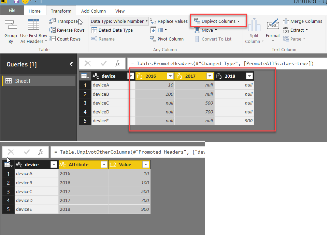The image size is (329, 235).
Task: Click the fx icon in lower formula bar
Action: [x=41, y=152]
